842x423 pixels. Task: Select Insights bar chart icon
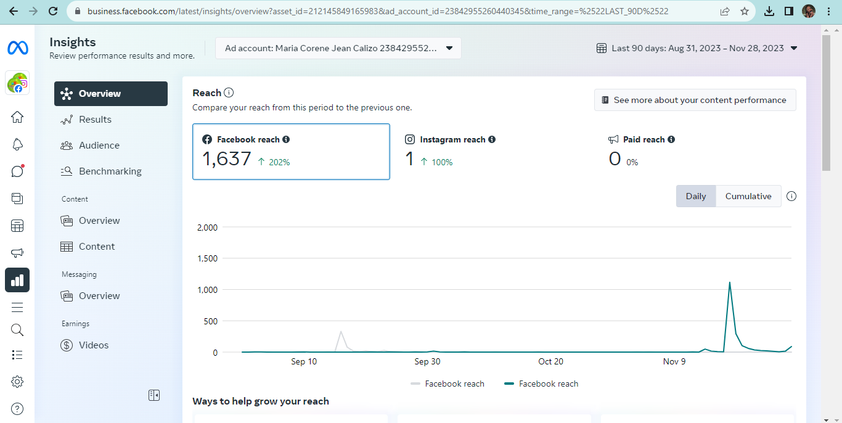(17, 280)
